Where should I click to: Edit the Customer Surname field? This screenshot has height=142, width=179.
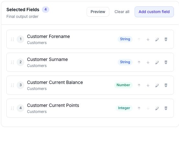tap(157, 62)
